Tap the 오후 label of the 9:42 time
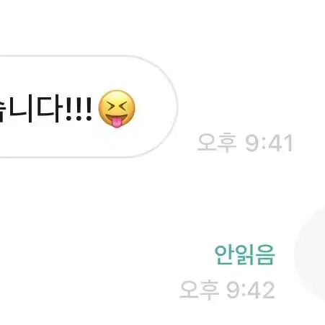 200,290
